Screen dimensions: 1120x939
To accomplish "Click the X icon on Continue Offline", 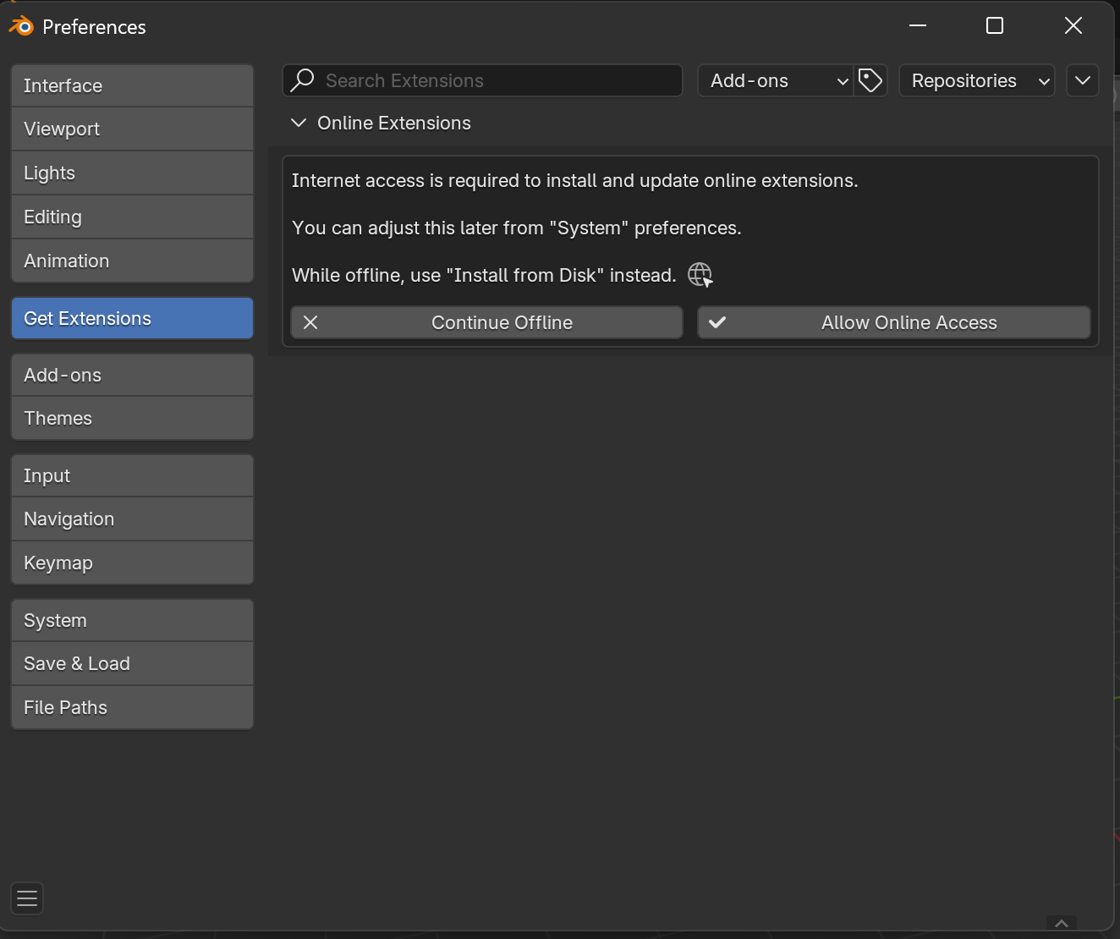I will [310, 322].
